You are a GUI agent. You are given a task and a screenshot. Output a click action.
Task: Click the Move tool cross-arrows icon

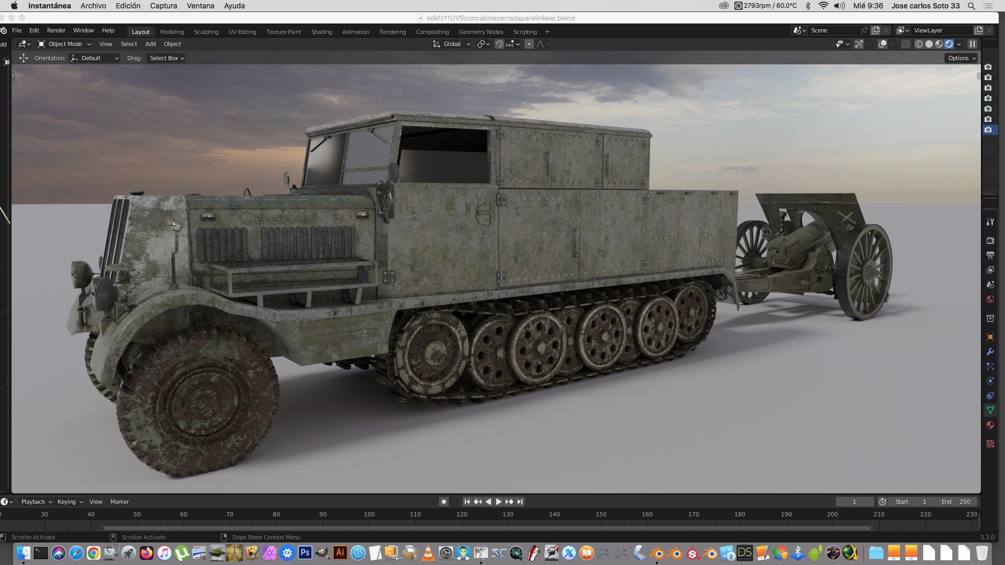pyautogui.click(x=23, y=58)
